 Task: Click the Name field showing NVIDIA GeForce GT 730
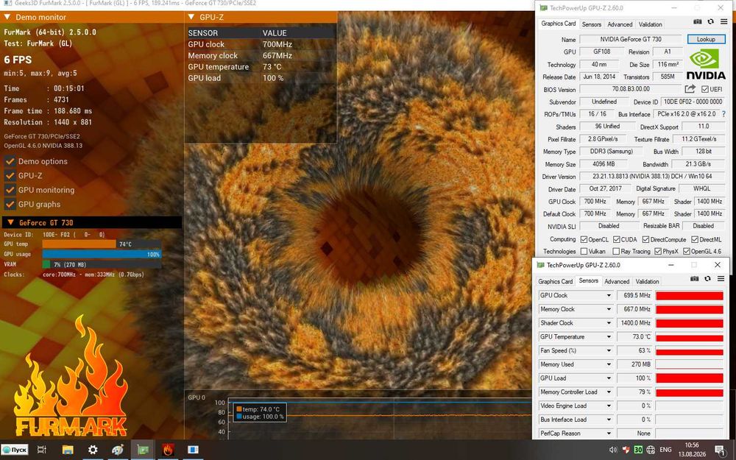pos(631,40)
